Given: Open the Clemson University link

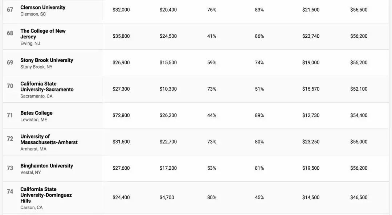Looking at the screenshot, I should coord(43,8).
